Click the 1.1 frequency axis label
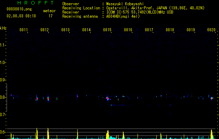The image size is (219, 139). coord(3,45)
